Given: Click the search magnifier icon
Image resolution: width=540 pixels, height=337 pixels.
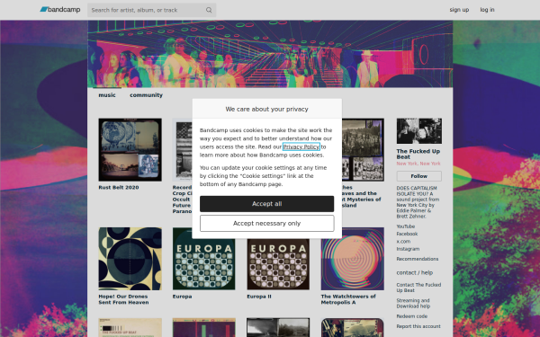Looking at the screenshot, I should (x=209, y=10).
